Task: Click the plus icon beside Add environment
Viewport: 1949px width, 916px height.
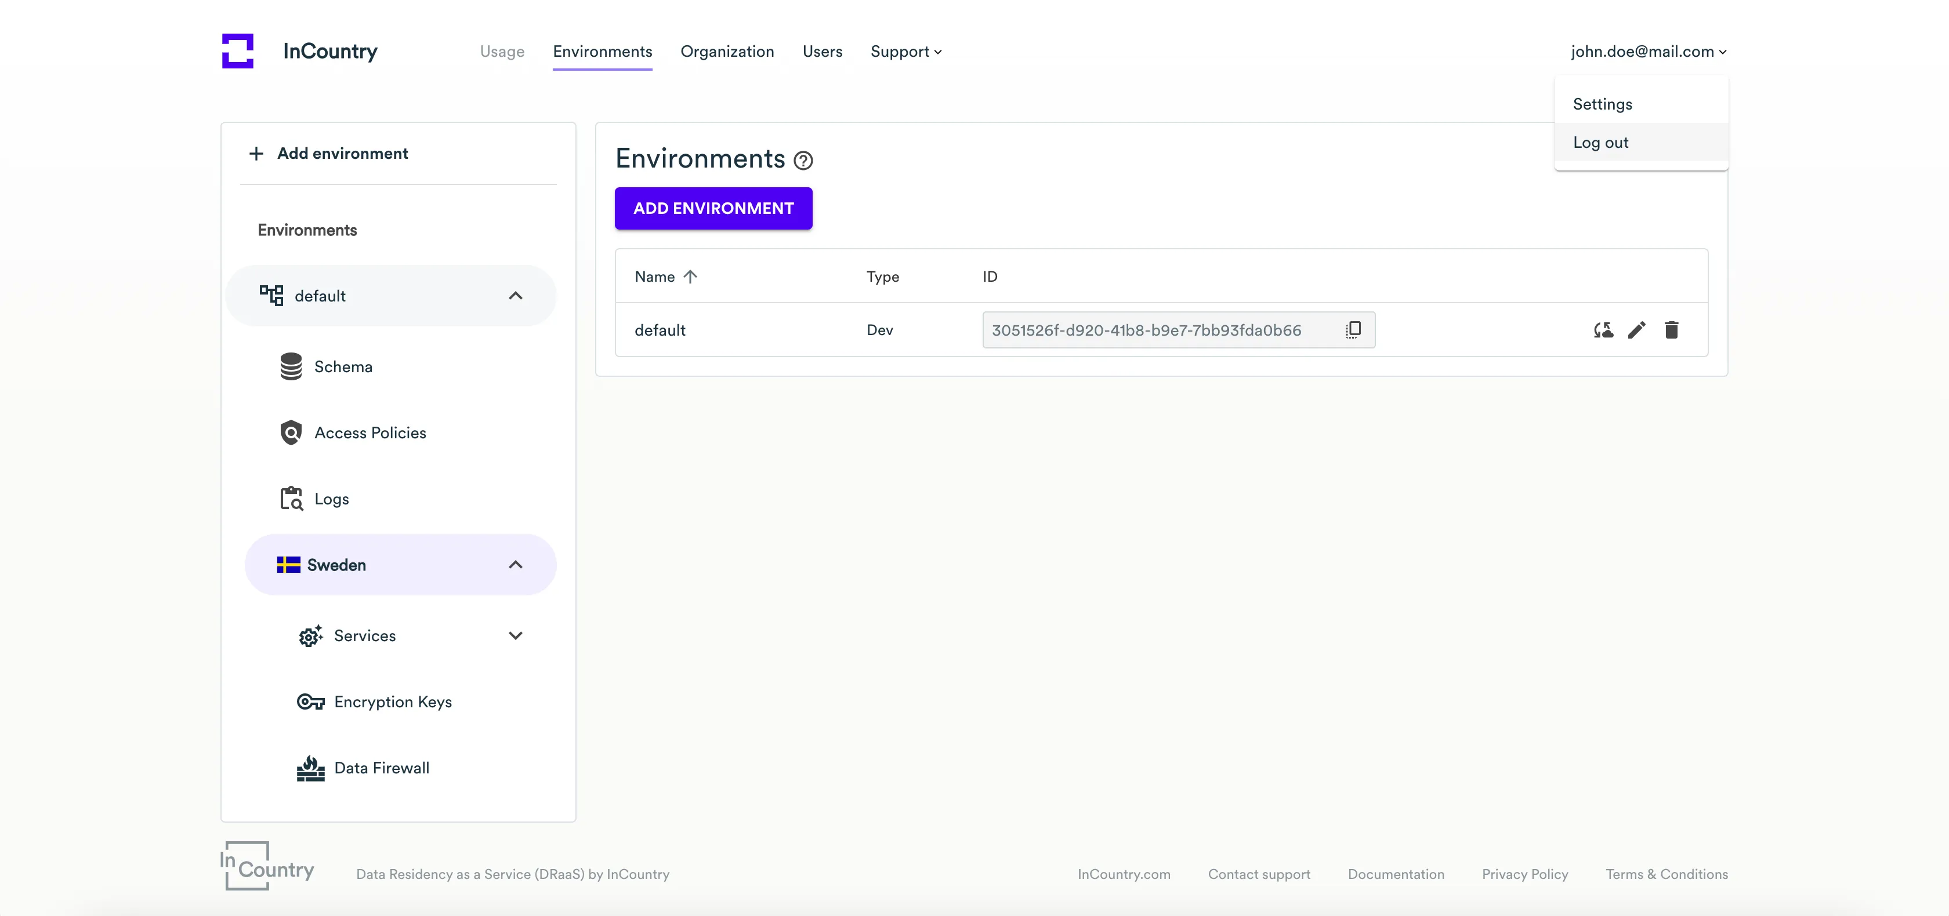Action: [x=256, y=154]
